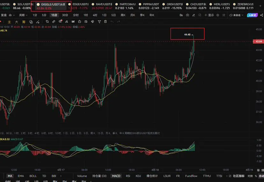
Task: Open the 周期 period dropdown
Action: pyautogui.click(x=23, y=15)
